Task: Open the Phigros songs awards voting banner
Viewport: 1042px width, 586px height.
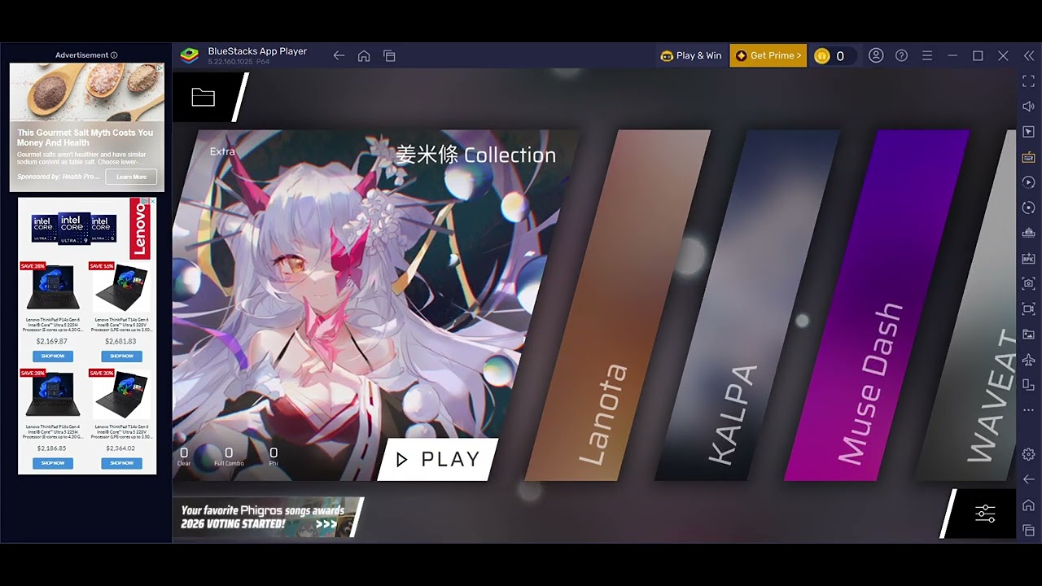Action: (266, 517)
